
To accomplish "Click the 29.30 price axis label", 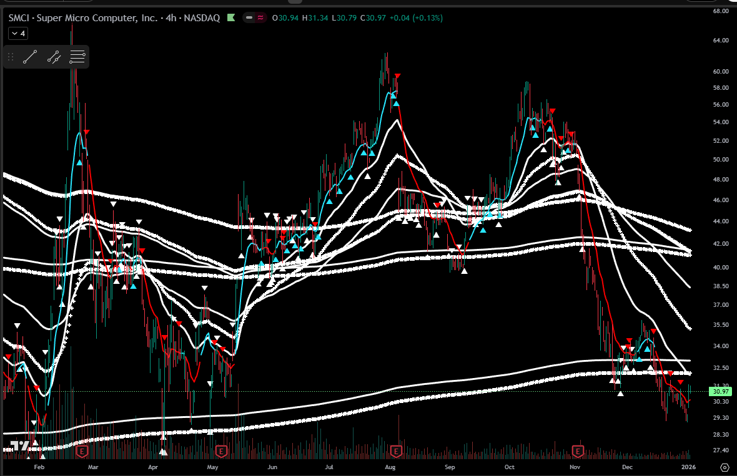I will [x=721, y=418].
